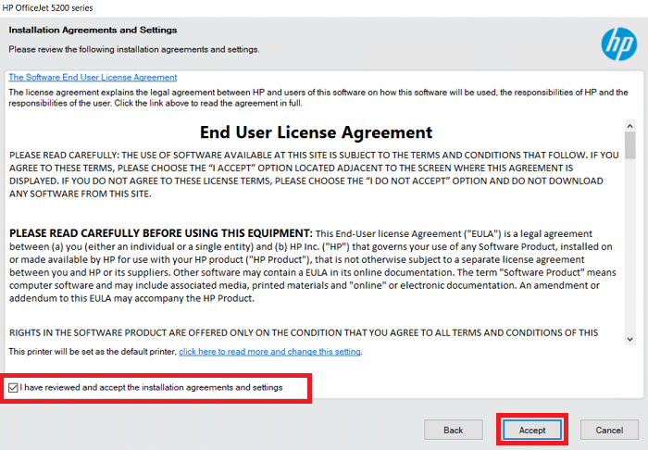Screen dimensions: 648x450
Task: Click the Cancel button
Action: [x=609, y=431]
